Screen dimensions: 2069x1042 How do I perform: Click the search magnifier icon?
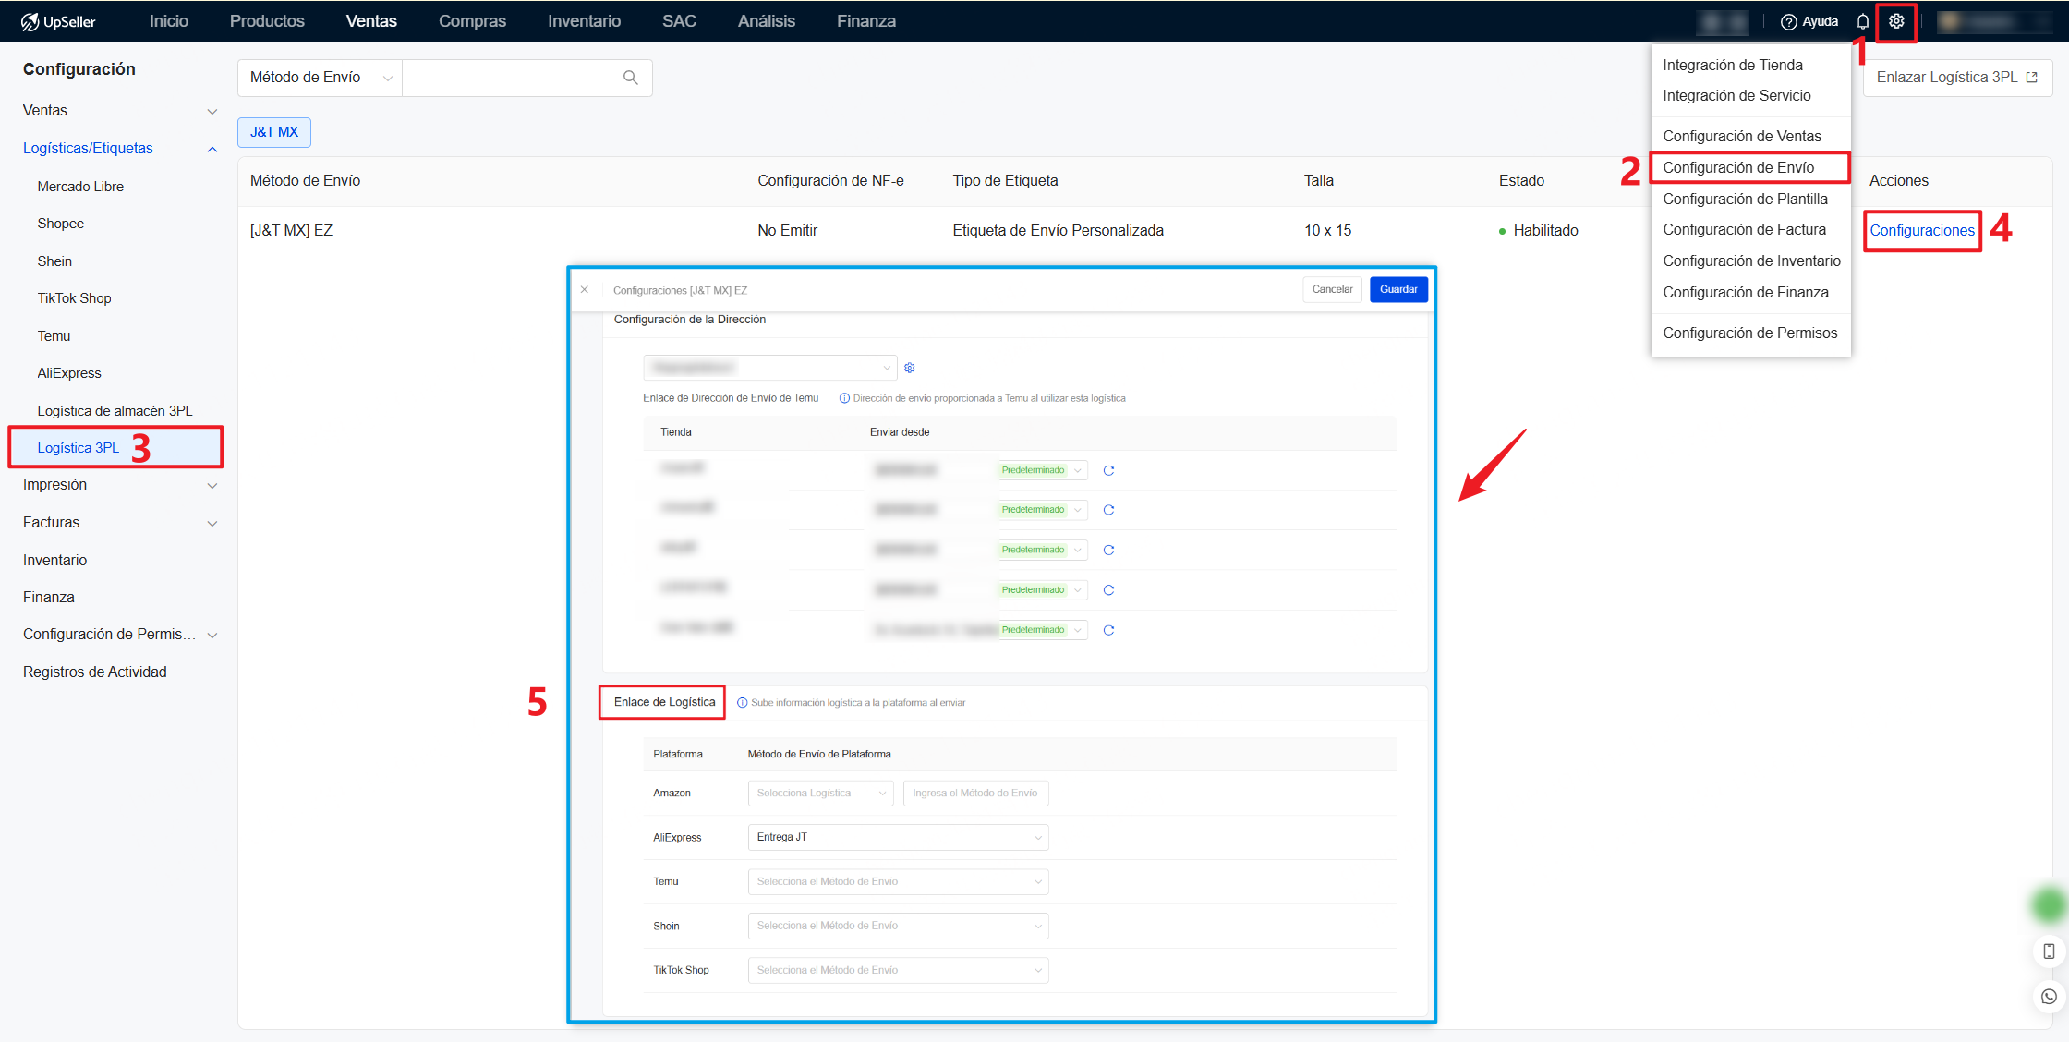630,78
